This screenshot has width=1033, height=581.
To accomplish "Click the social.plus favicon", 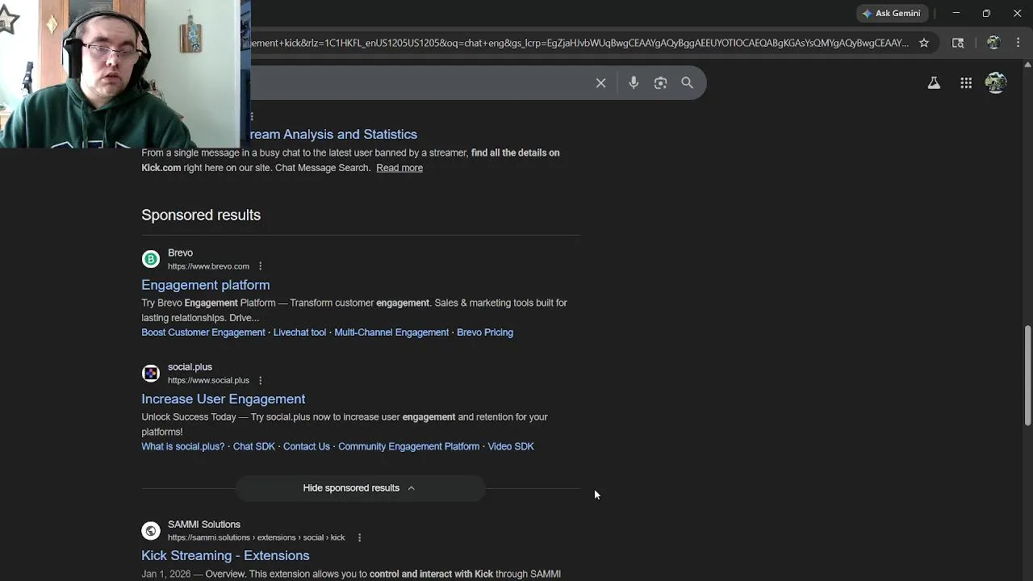I will pos(150,373).
